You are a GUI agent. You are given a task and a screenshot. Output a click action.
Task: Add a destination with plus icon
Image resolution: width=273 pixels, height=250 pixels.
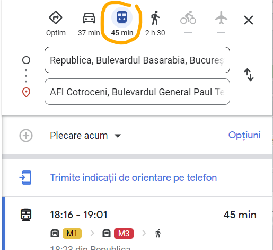26,136
